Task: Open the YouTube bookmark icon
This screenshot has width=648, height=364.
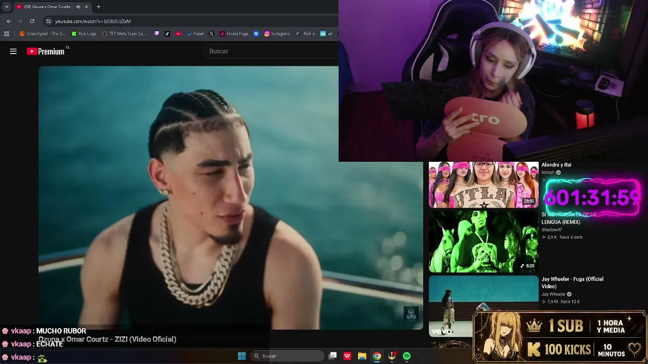Action: tap(178, 34)
